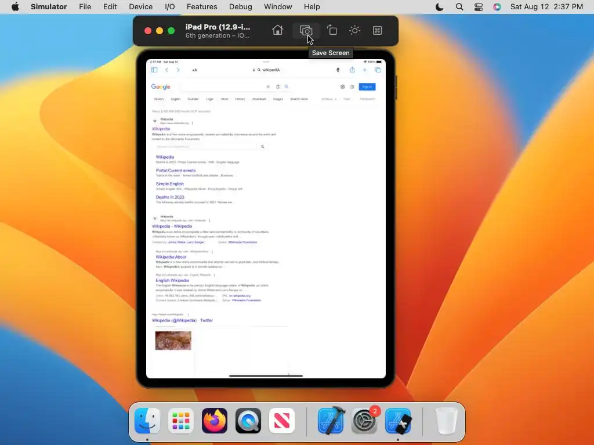Click the command-key icon in Simulator toolbar

[x=377, y=30]
